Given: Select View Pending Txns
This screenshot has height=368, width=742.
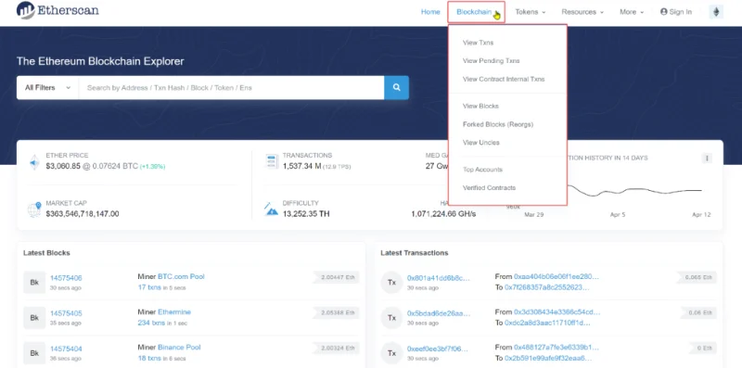Looking at the screenshot, I should [491, 61].
